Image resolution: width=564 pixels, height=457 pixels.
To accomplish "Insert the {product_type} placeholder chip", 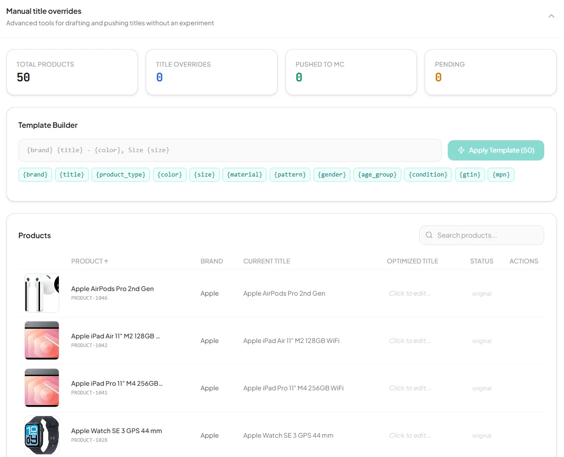I will point(120,175).
